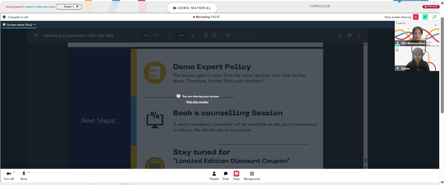This screenshot has width=445, height=185.
Task: Stop sharing via bottom Stop button
Action: click(236, 176)
